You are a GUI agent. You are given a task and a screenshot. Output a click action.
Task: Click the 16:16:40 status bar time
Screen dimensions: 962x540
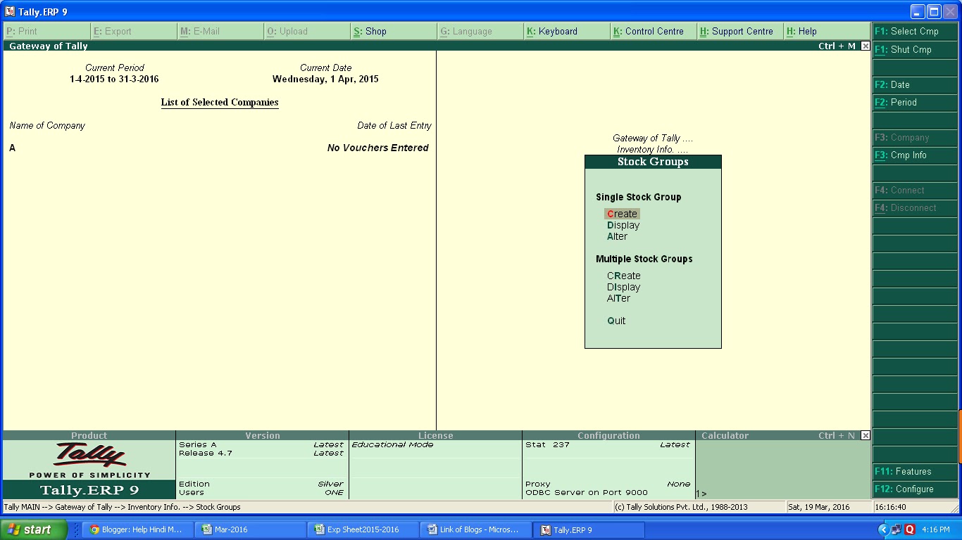890,507
